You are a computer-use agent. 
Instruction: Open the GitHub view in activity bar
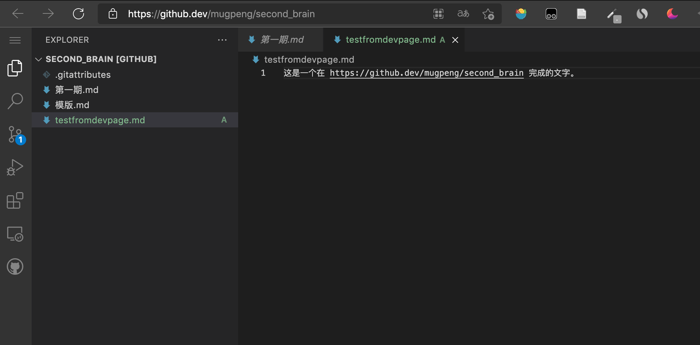15,266
